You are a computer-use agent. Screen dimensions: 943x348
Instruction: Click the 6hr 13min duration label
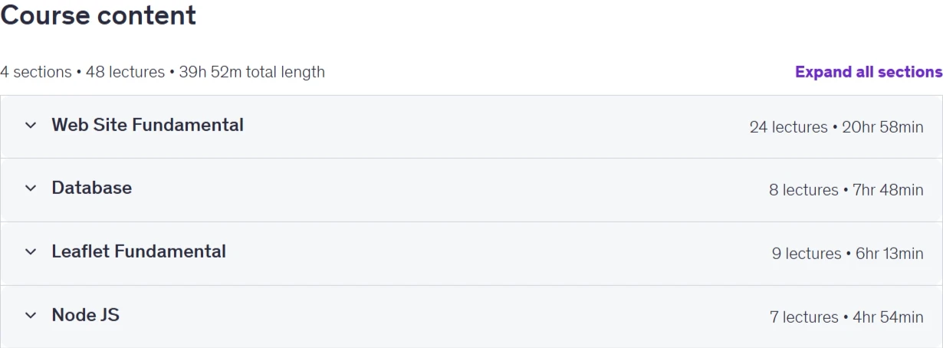(889, 254)
